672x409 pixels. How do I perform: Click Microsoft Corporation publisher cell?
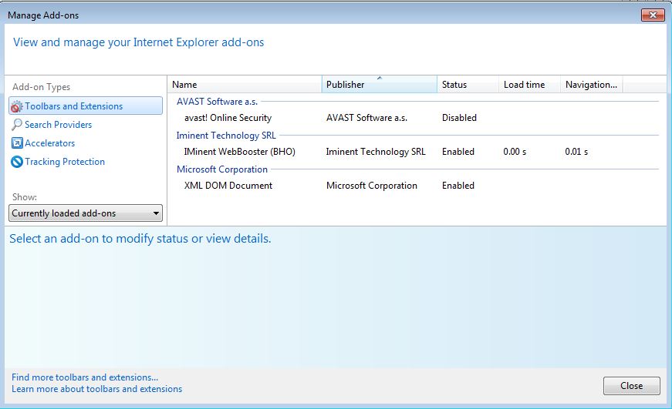coord(372,186)
